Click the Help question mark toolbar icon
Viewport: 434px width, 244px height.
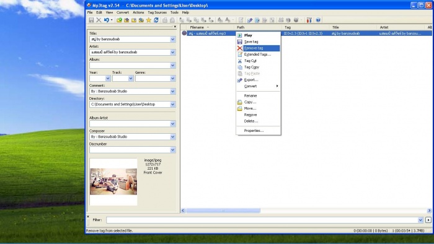[x=318, y=20]
